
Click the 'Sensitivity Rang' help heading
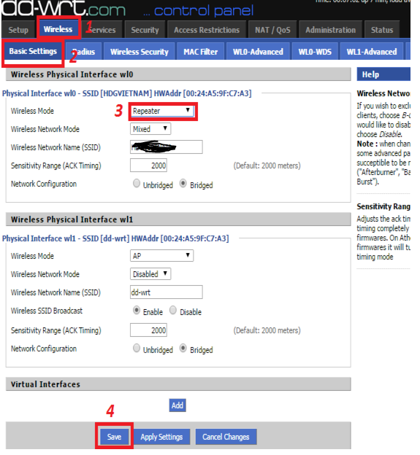[383, 206]
